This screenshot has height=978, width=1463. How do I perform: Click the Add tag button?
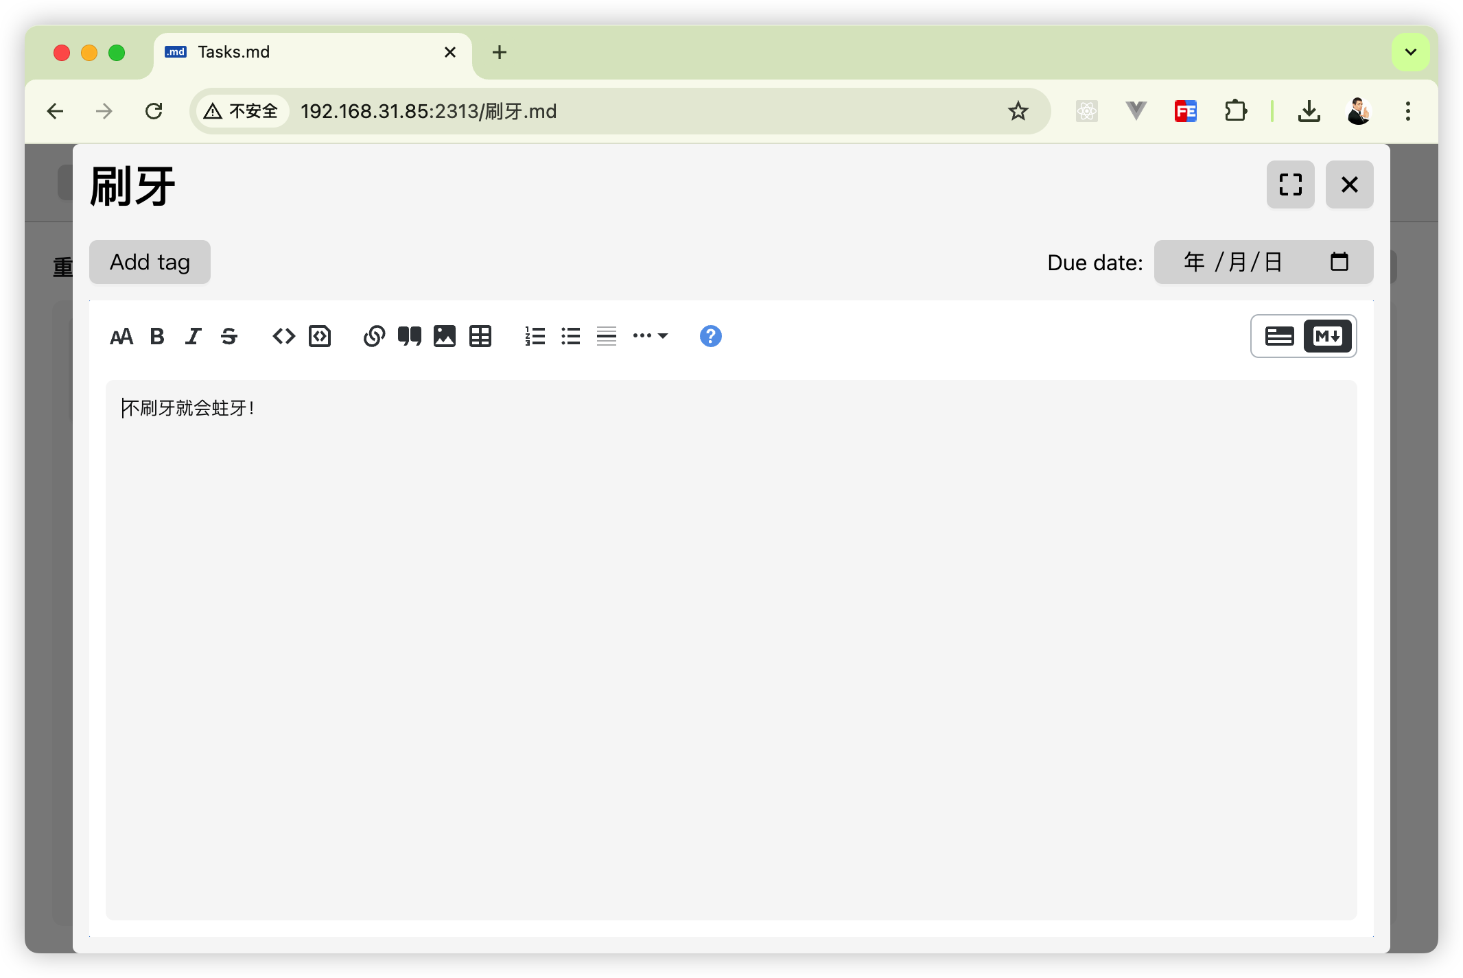150,262
